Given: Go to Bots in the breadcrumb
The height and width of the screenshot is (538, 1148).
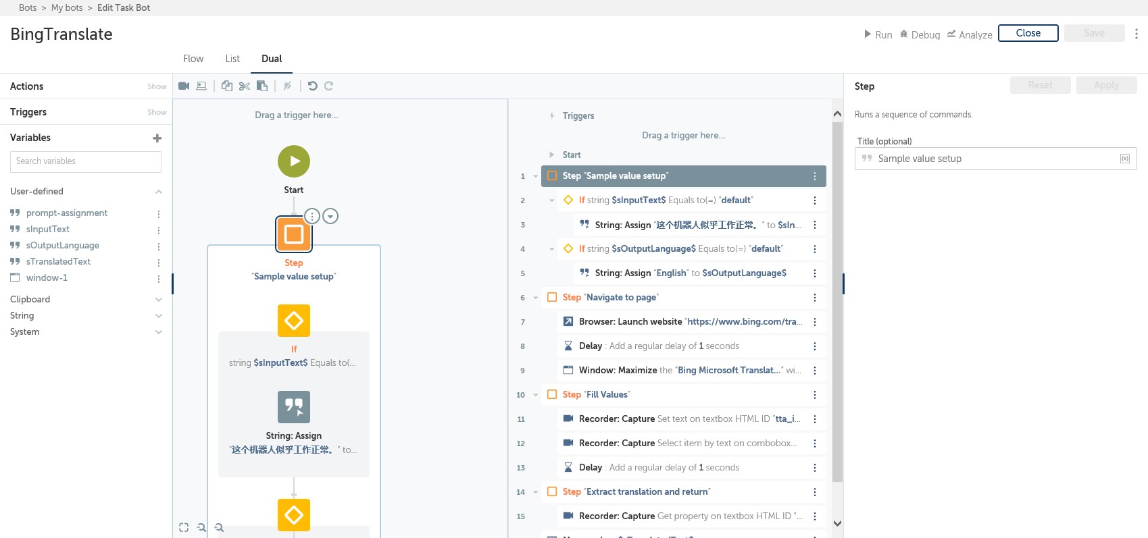Looking at the screenshot, I should pyautogui.click(x=28, y=7).
